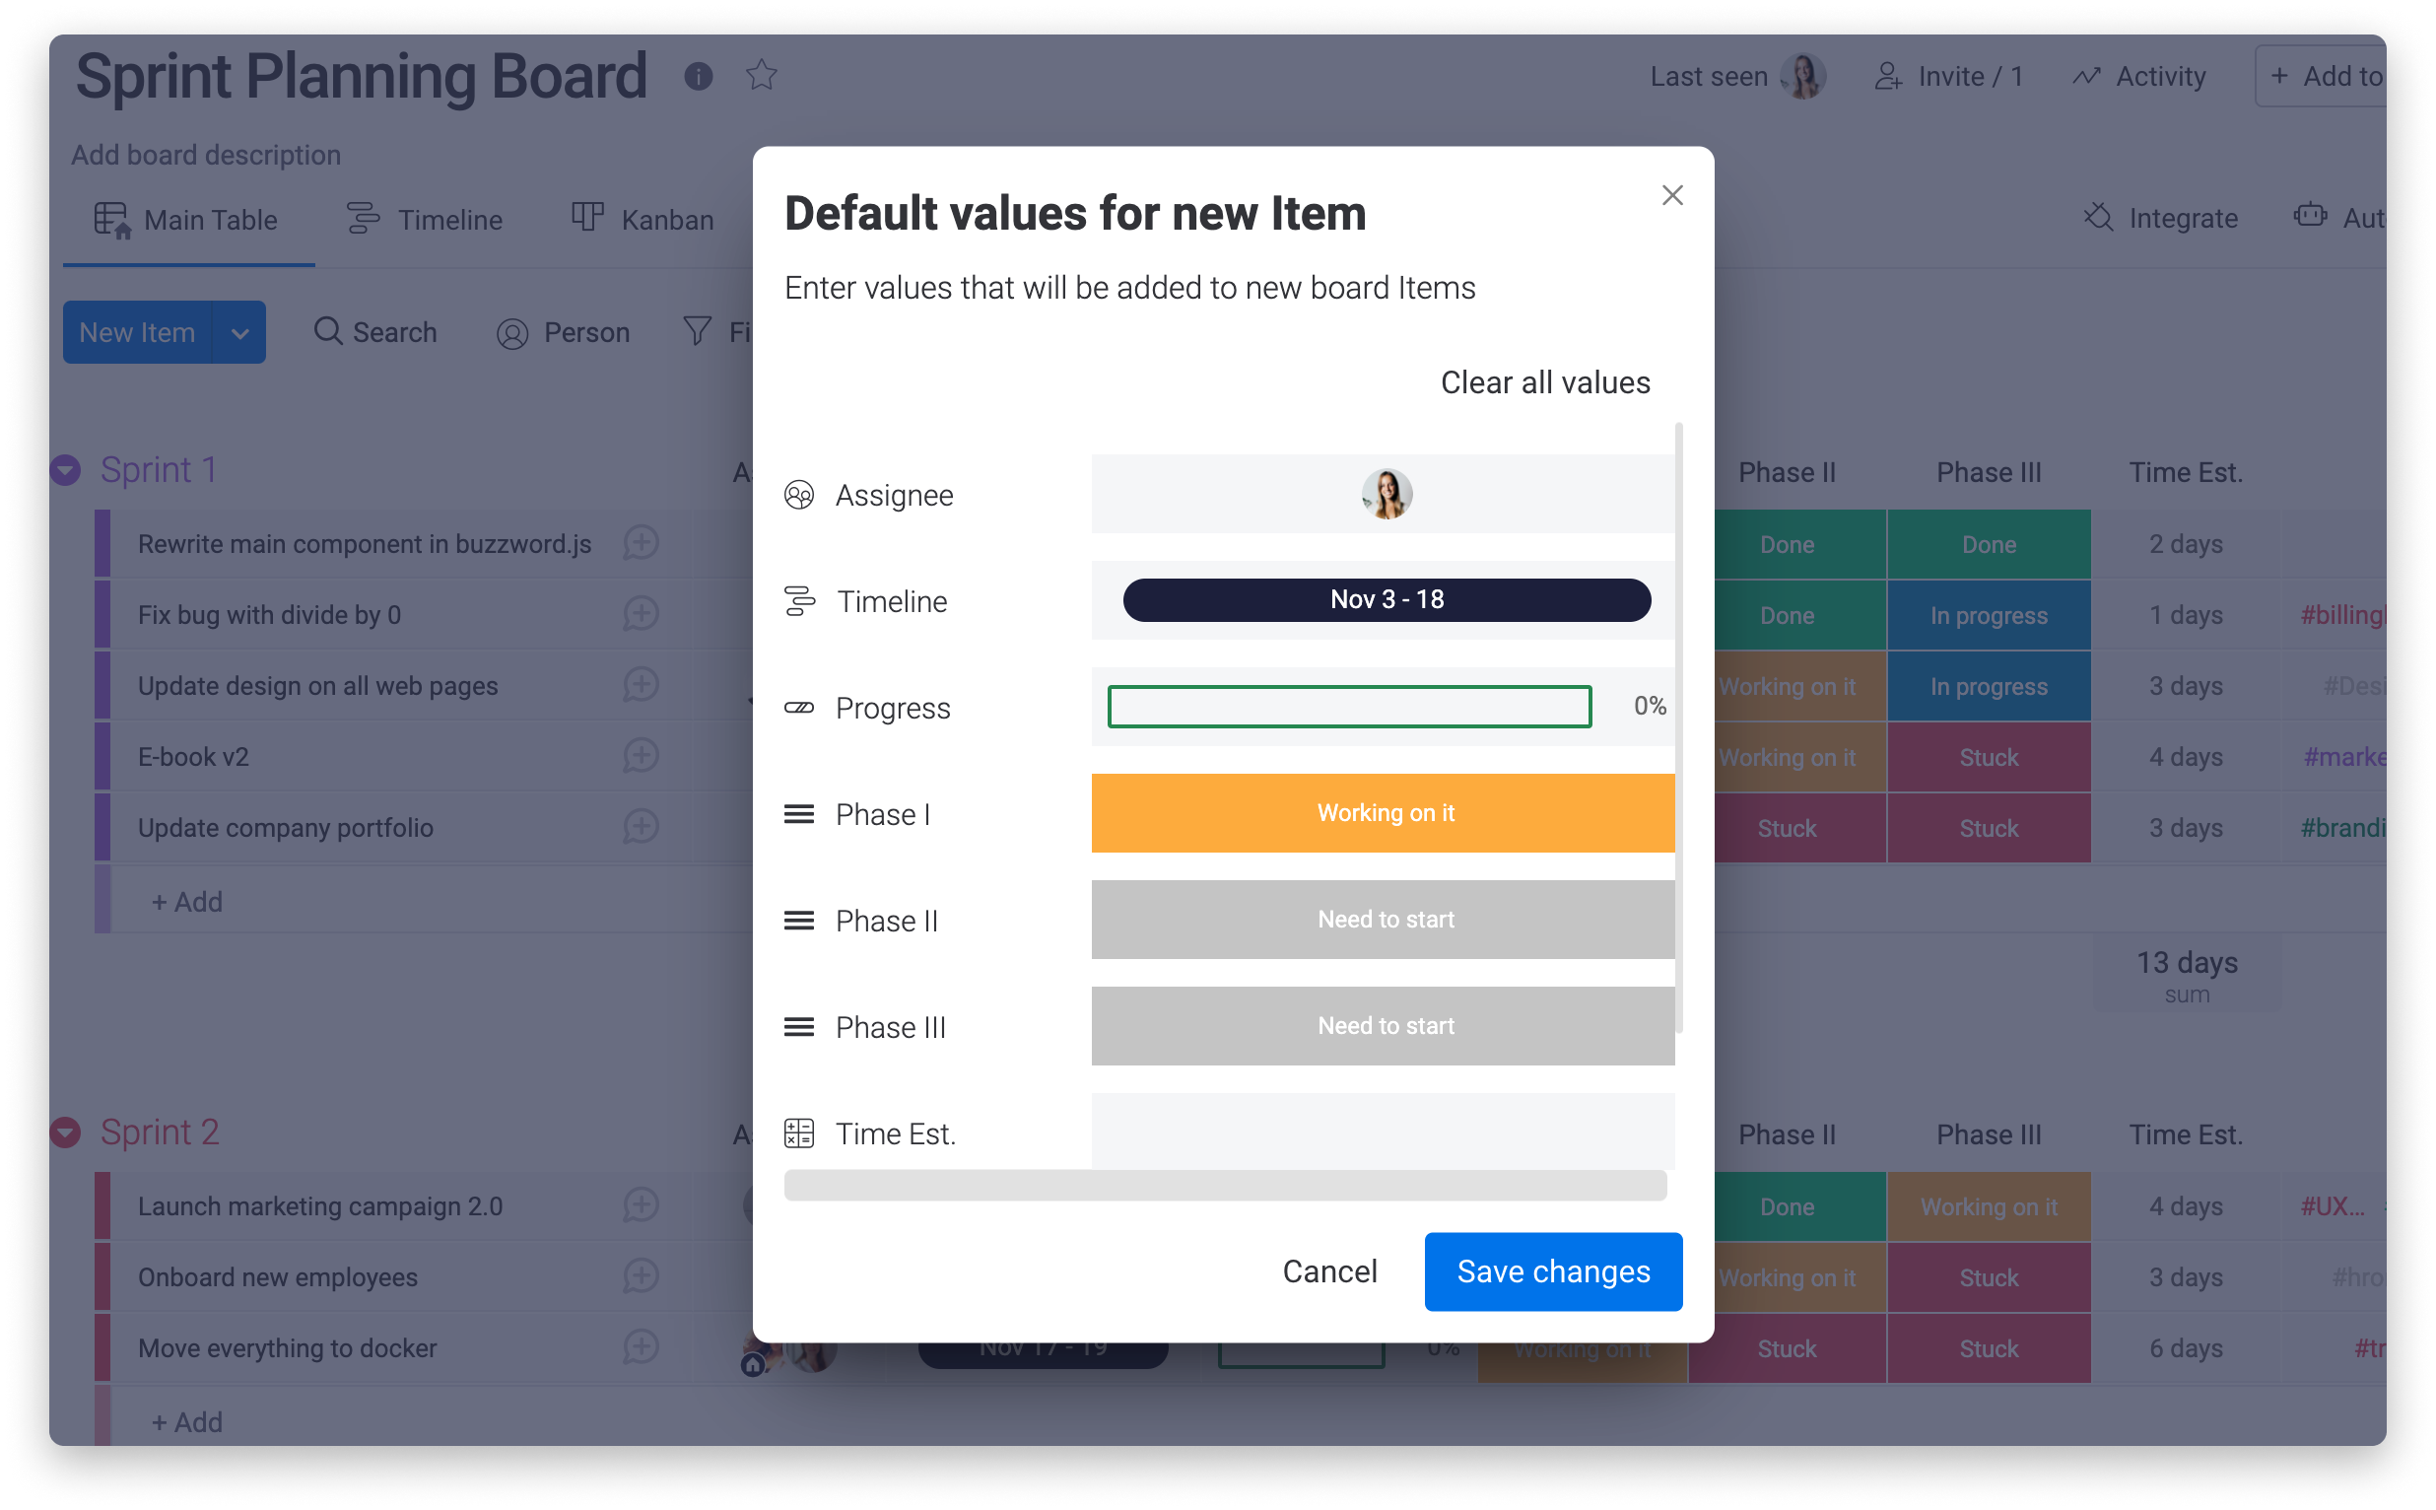The height and width of the screenshot is (1510, 2436).
Task: Click the board info dot icon
Action: point(700,75)
